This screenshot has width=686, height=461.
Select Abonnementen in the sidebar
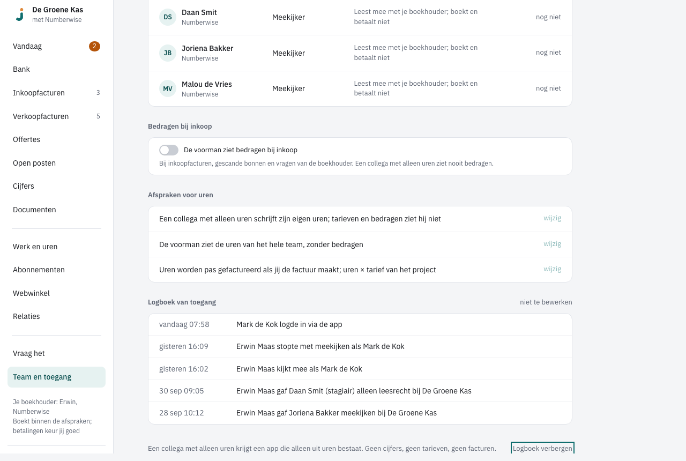pyautogui.click(x=56, y=270)
